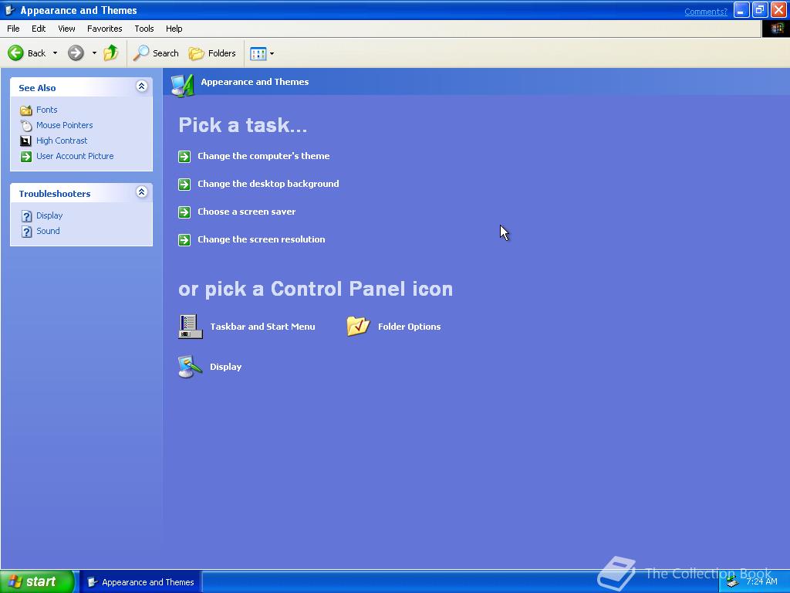Open the Display text link in Control Panel icons
This screenshot has width=790, height=593.
[226, 367]
